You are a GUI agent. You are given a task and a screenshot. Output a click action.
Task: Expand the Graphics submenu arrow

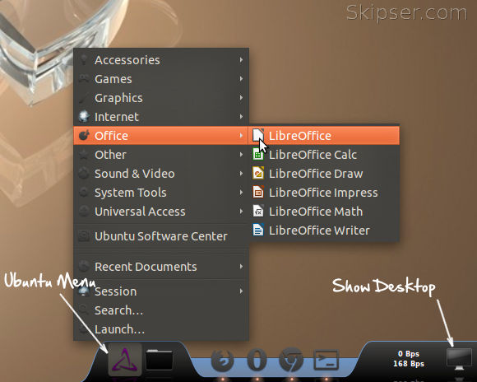click(x=241, y=97)
